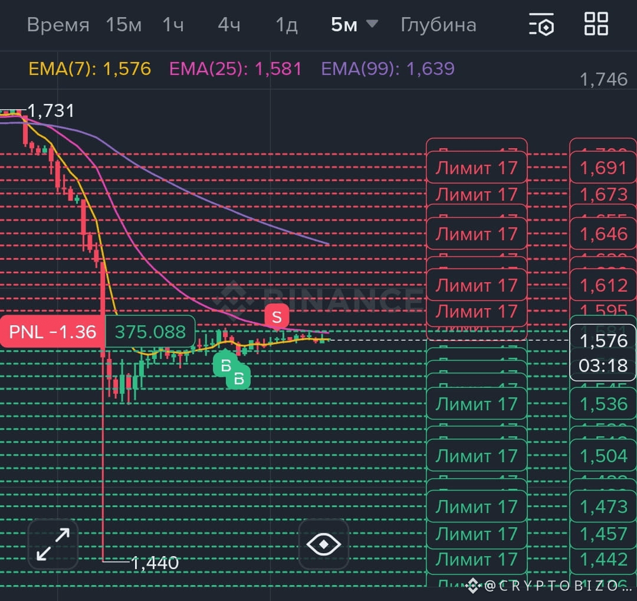Open the chart indicator settings icon

click(x=541, y=24)
